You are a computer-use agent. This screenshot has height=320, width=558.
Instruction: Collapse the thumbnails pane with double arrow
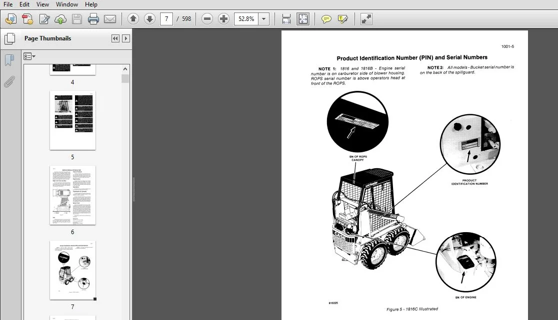pos(115,38)
